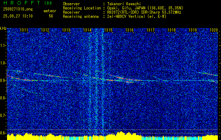The height and width of the screenshot is (140, 221).
Task: Click the 0.6 kHz axis label
Action: (x=3, y=133)
